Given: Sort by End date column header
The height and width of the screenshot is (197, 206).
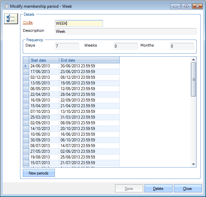Looking at the screenshot, I should pos(89,60).
